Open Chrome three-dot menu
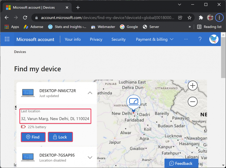Screen dimensions: 226x168 click(x=219, y=18)
